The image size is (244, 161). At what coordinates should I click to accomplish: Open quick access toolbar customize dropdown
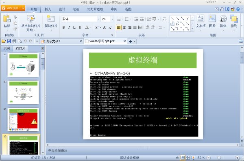[37, 41]
